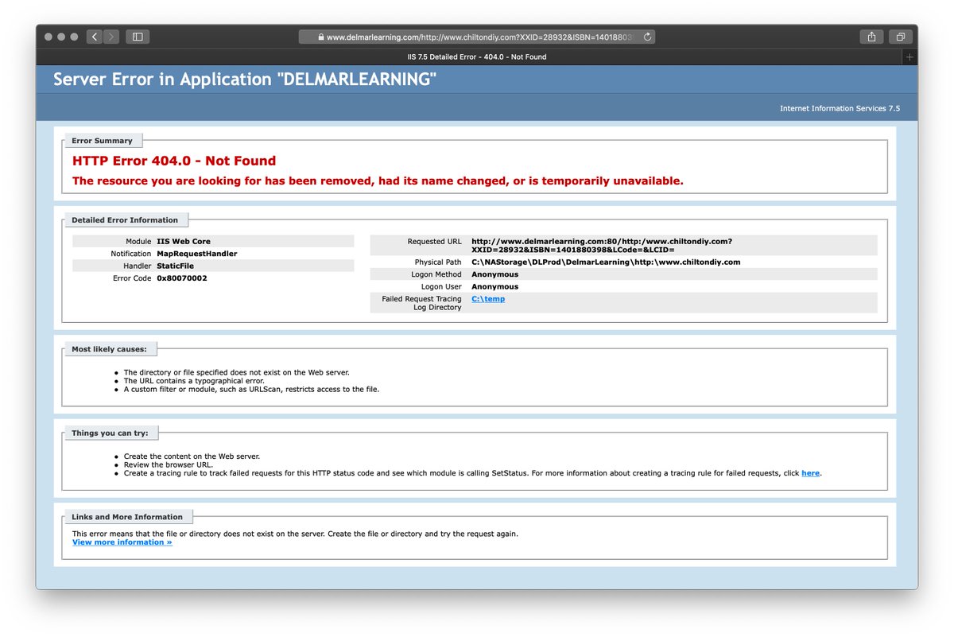Maximize the window with green button

click(x=74, y=37)
